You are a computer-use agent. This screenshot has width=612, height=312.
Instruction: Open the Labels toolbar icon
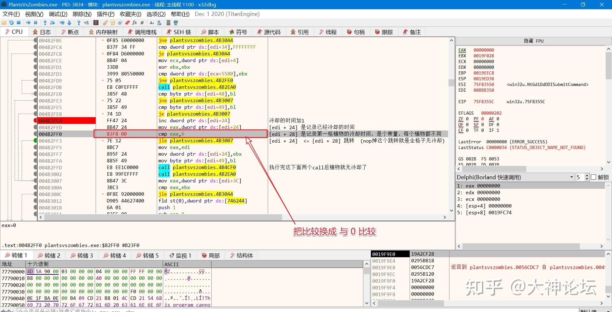click(x=120, y=23)
